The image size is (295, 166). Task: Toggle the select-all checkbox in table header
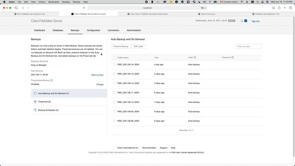coord(114,58)
